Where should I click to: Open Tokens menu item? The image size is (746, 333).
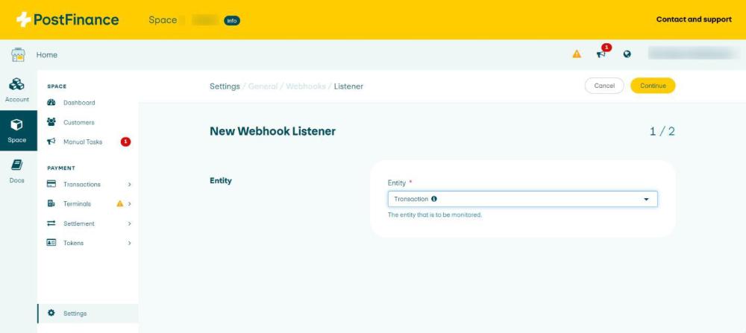tap(73, 243)
